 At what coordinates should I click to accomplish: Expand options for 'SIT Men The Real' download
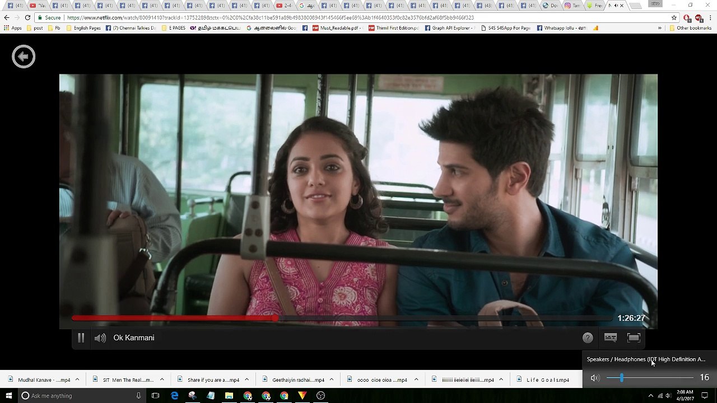162,379
